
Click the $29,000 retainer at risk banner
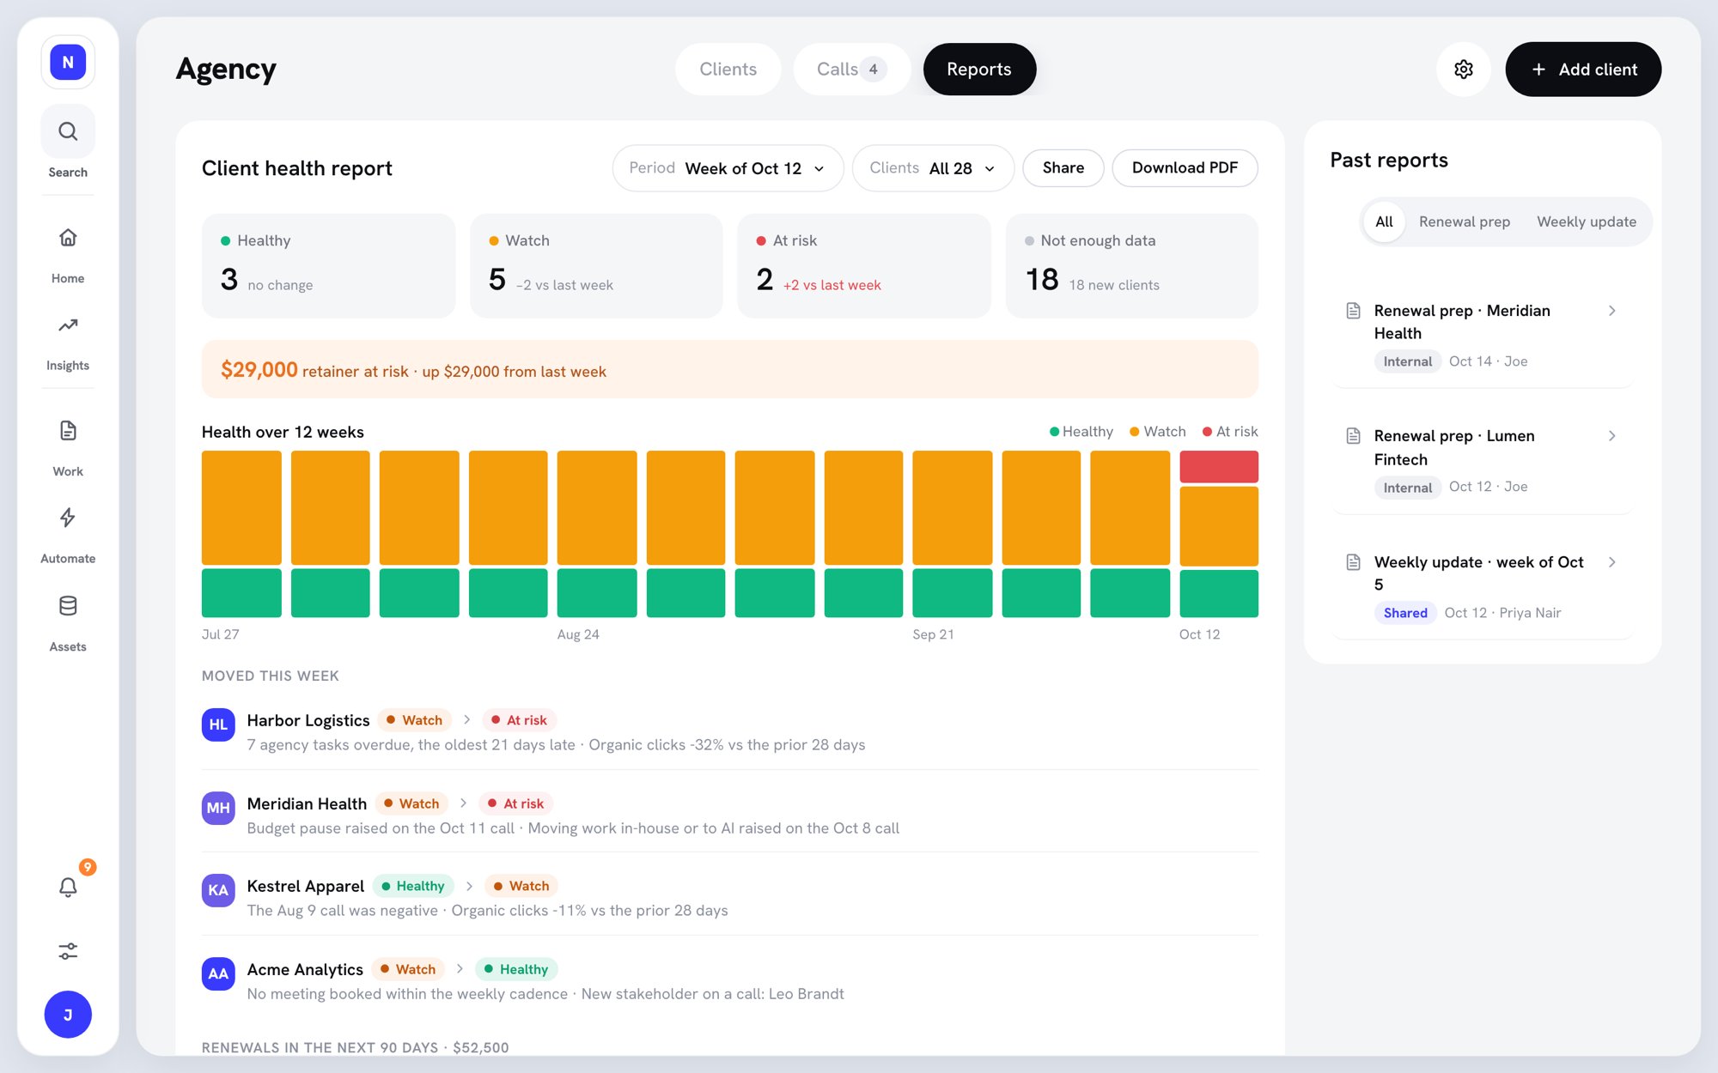(x=729, y=370)
